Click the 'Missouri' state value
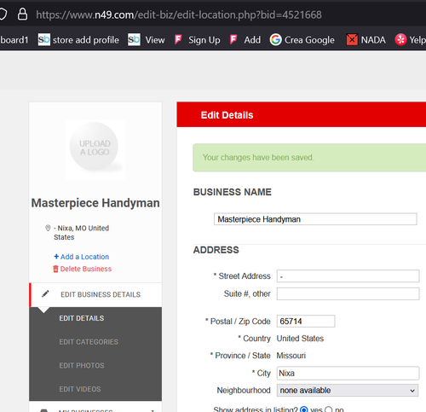Viewport: 426px width, 412px height. pos(291,356)
